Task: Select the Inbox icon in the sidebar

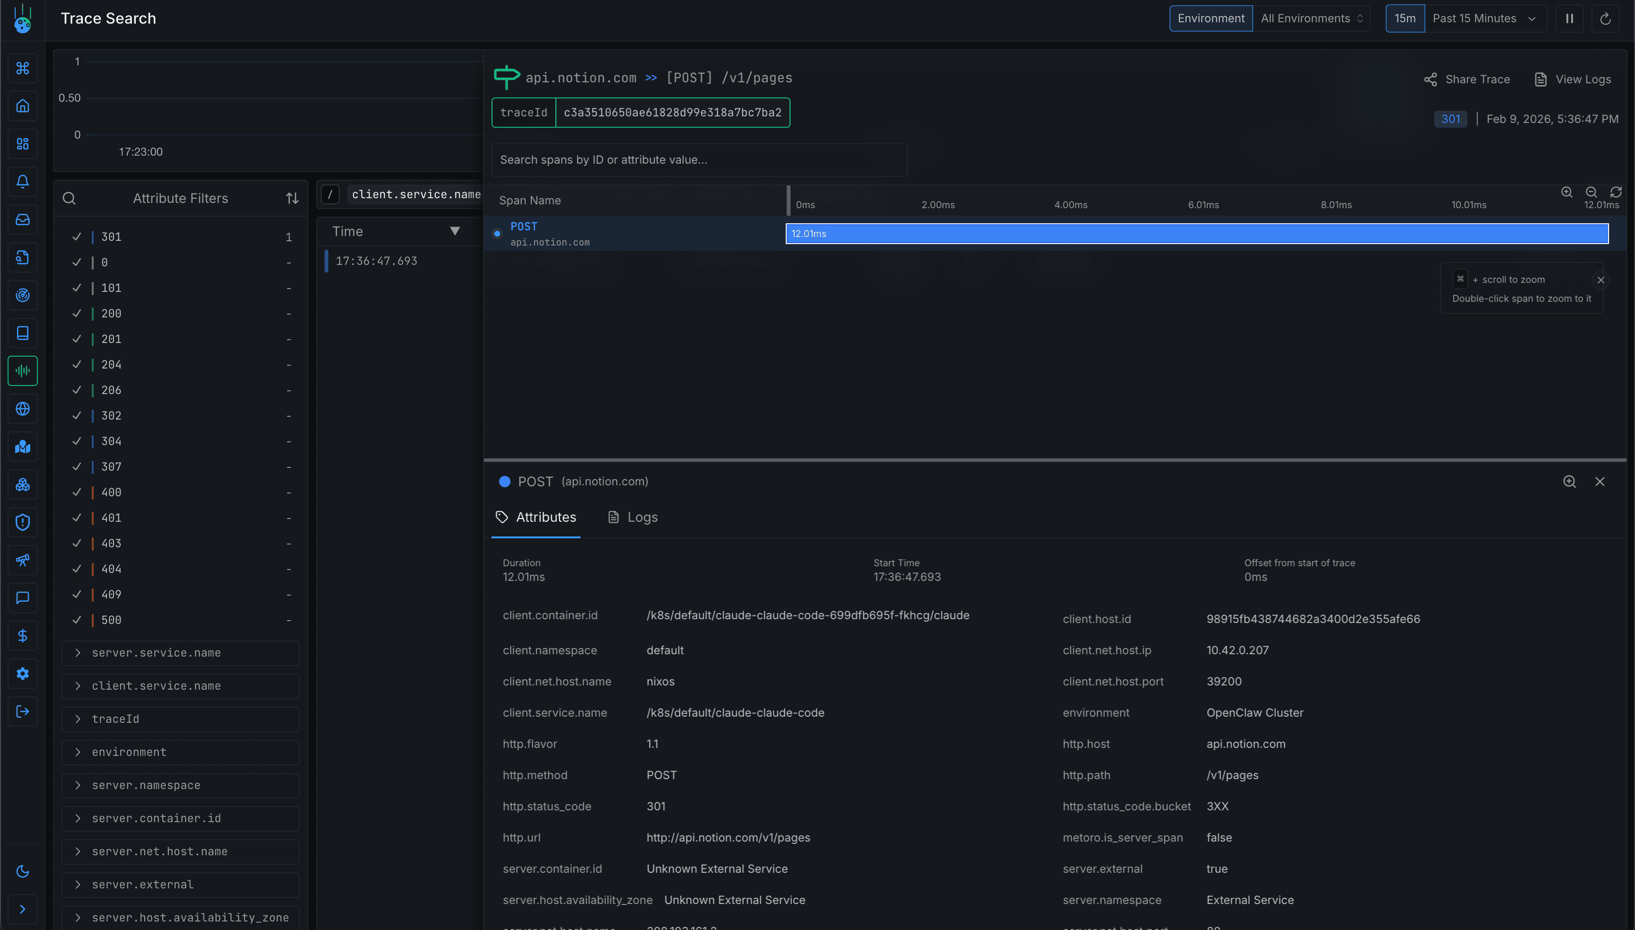Action: click(x=23, y=219)
